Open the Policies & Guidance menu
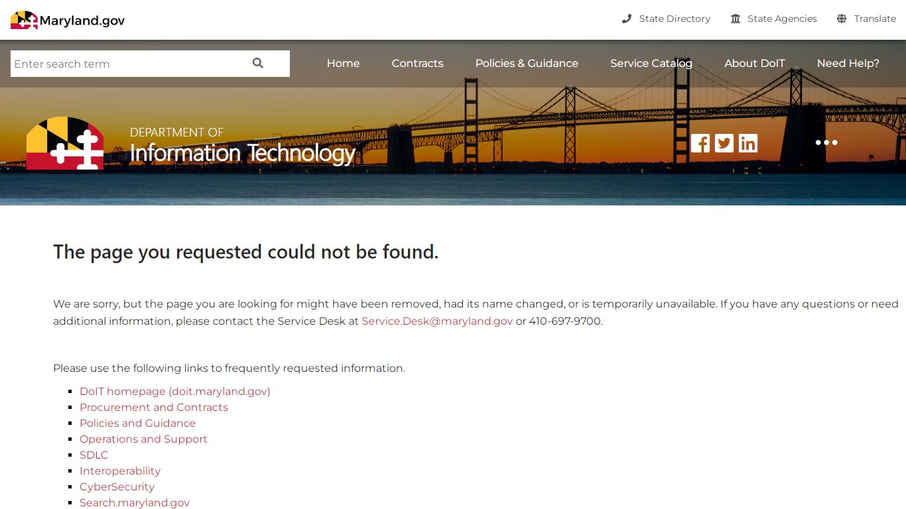This screenshot has height=509, width=906. point(527,64)
